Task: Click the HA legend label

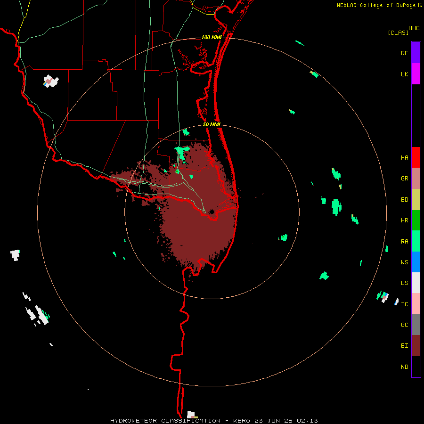Action: point(404,158)
